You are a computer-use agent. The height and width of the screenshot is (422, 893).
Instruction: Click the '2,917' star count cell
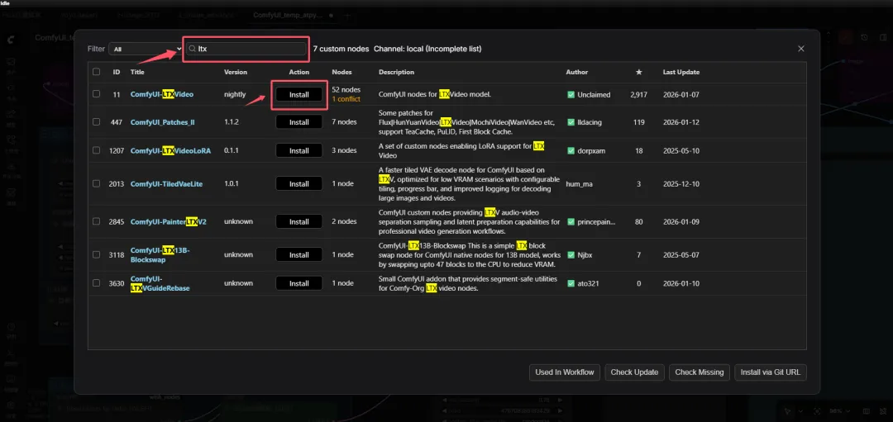pyautogui.click(x=638, y=95)
